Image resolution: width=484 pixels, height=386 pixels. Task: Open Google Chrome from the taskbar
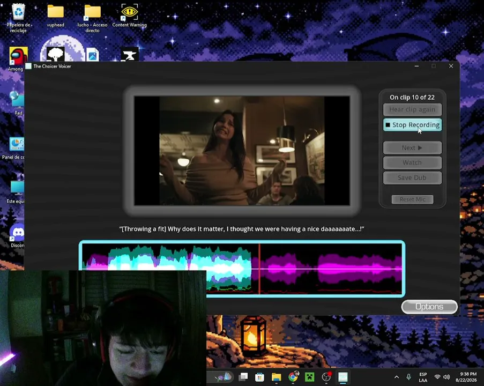pyautogui.click(x=293, y=377)
